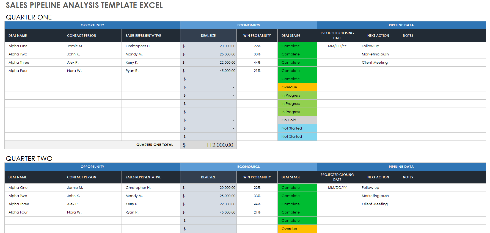Image resolution: width=490 pixels, height=233 pixels.
Task: Click Win Probability header in Quarter Two
Action: pos(257,177)
